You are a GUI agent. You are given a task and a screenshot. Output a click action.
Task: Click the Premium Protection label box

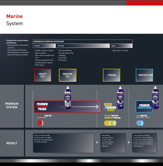(x=144, y=107)
